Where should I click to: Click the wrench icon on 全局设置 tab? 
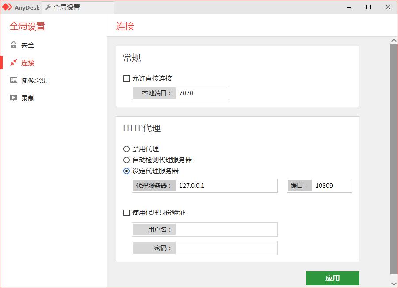[x=48, y=8]
